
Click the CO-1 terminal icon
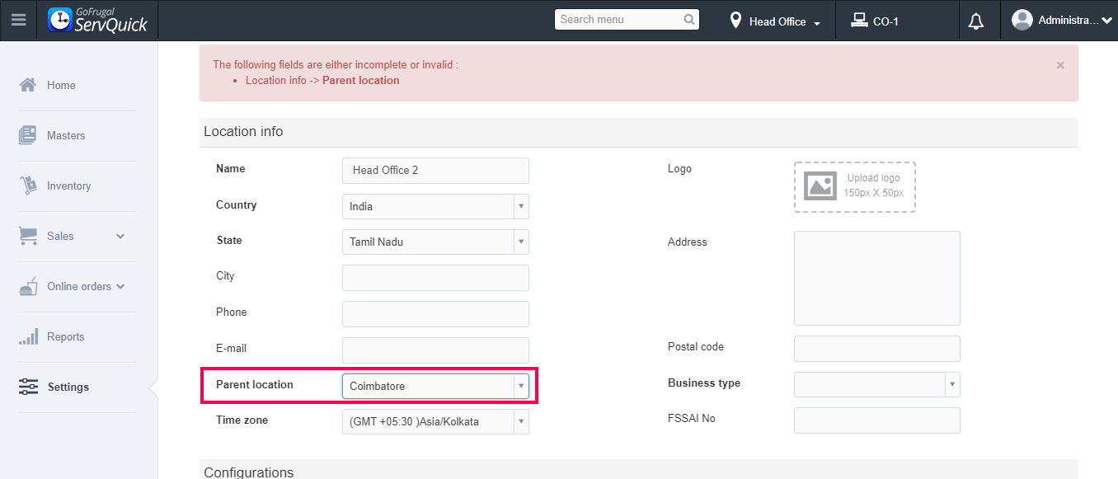[859, 21]
